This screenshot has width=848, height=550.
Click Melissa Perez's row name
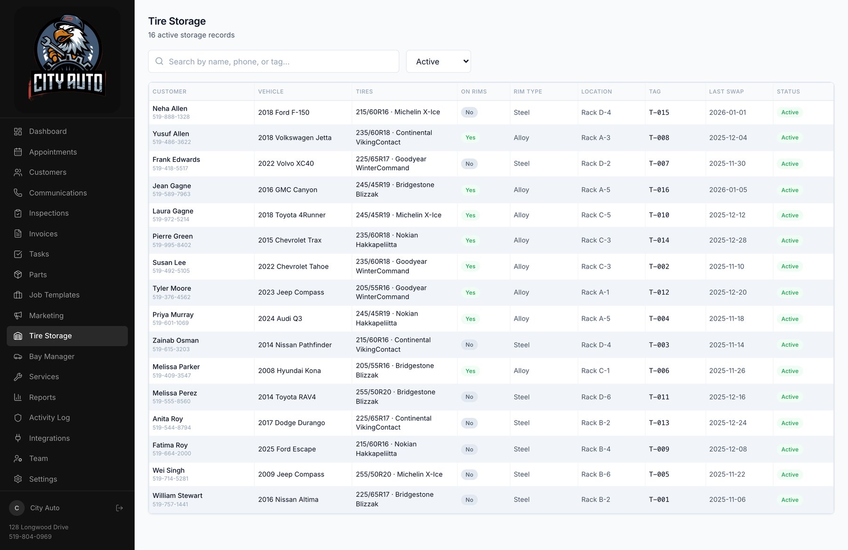click(175, 393)
